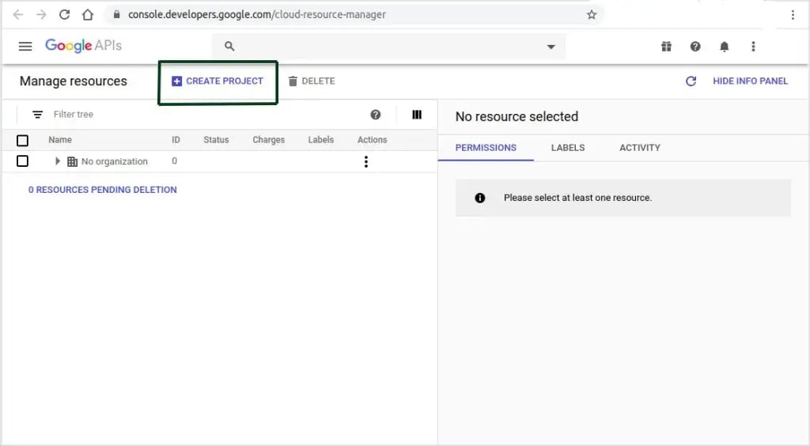Screen dimensions: 810x446
Task: Open the hamburger navigation menu
Action: coord(25,47)
